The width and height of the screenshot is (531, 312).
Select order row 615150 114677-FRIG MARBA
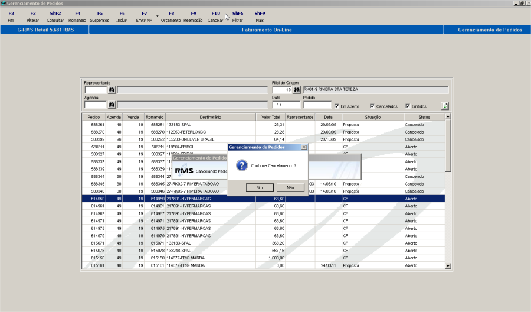[263, 258]
